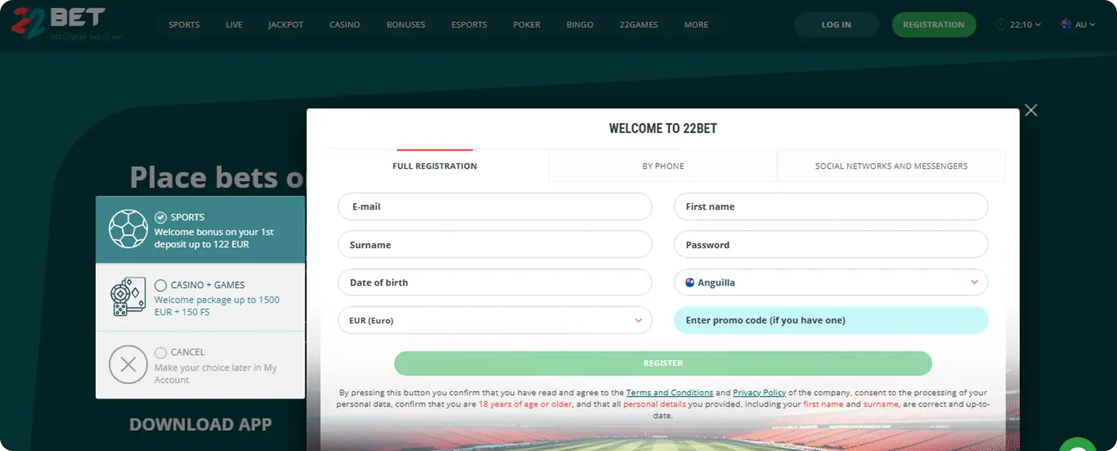
Task: Click the Australia flag icon in header
Action: click(1066, 24)
